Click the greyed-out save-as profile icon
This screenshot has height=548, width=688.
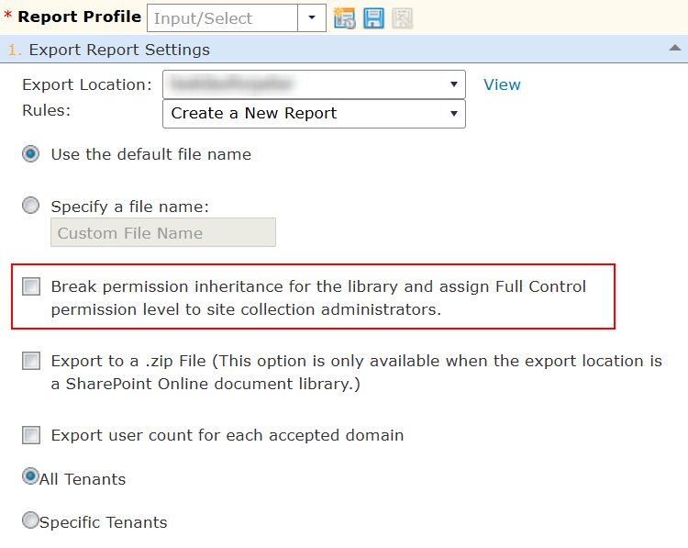tap(403, 18)
